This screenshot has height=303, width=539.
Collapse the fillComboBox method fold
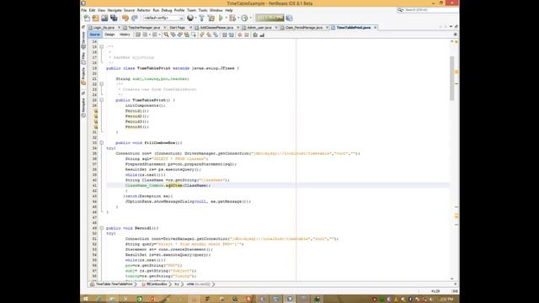tap(101, 142)
